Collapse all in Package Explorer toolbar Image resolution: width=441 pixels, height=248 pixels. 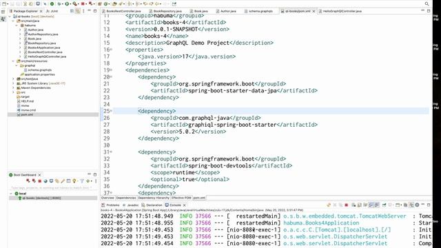(72, 11)
